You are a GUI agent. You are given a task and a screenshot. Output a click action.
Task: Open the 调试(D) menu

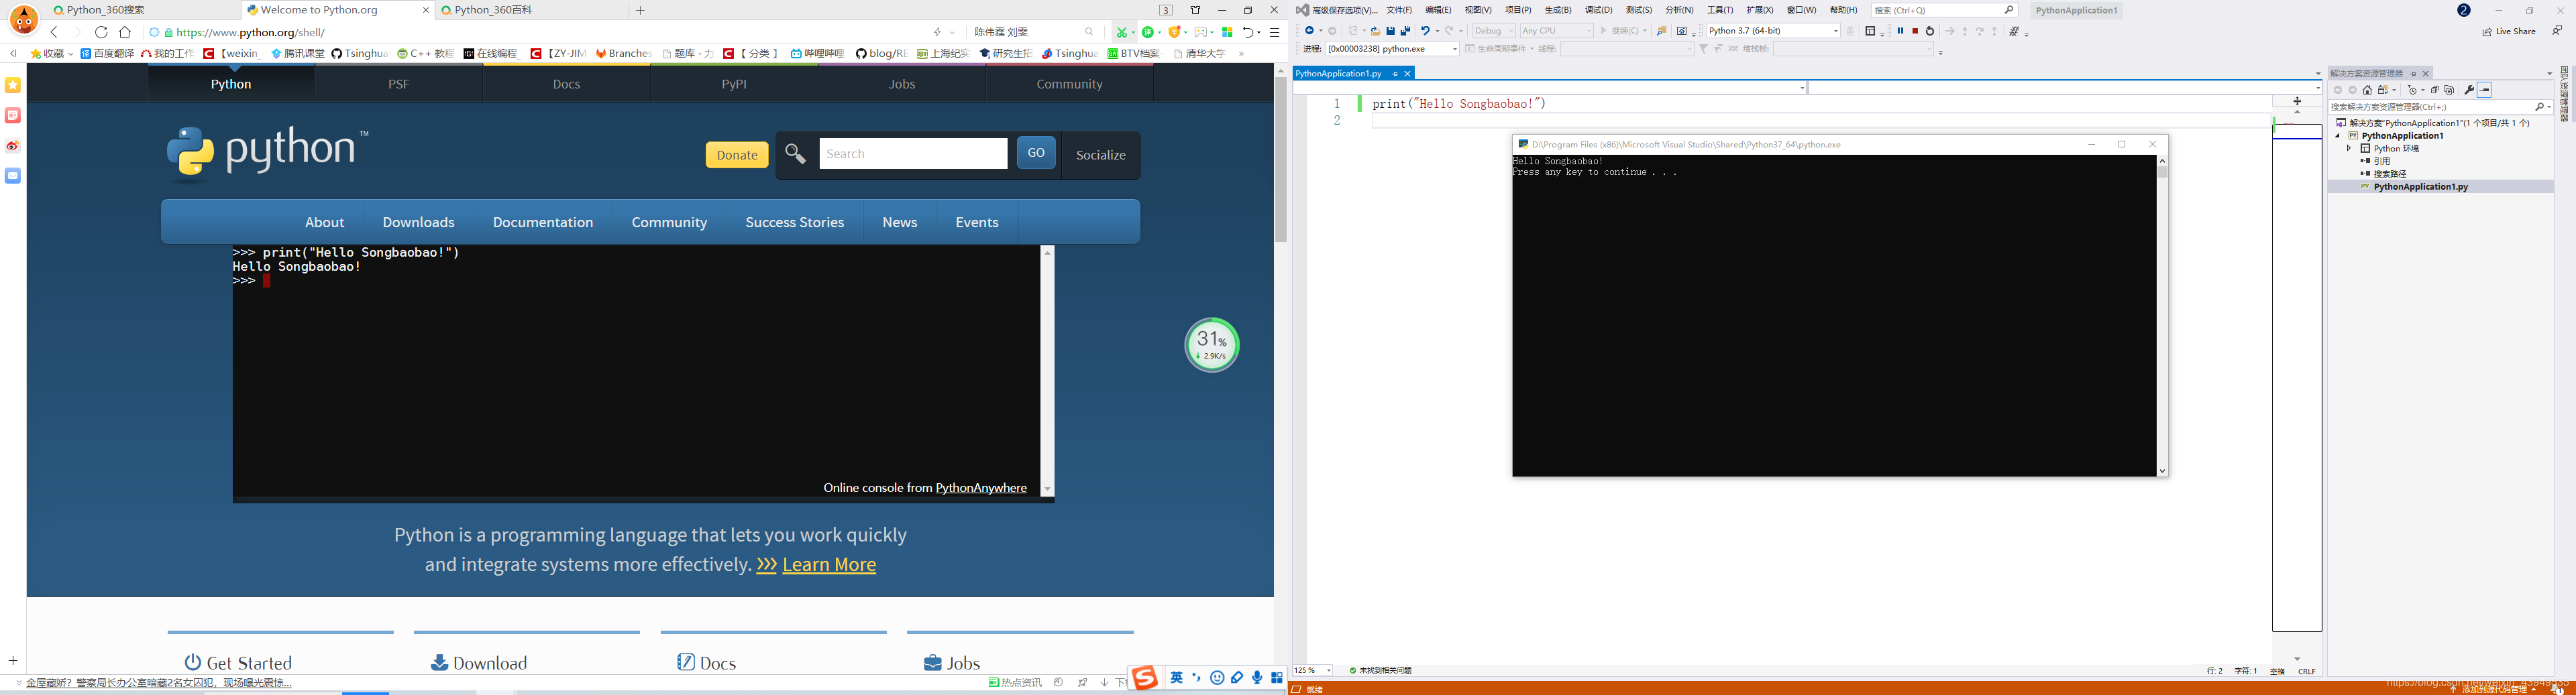(x=1598, y=10)
